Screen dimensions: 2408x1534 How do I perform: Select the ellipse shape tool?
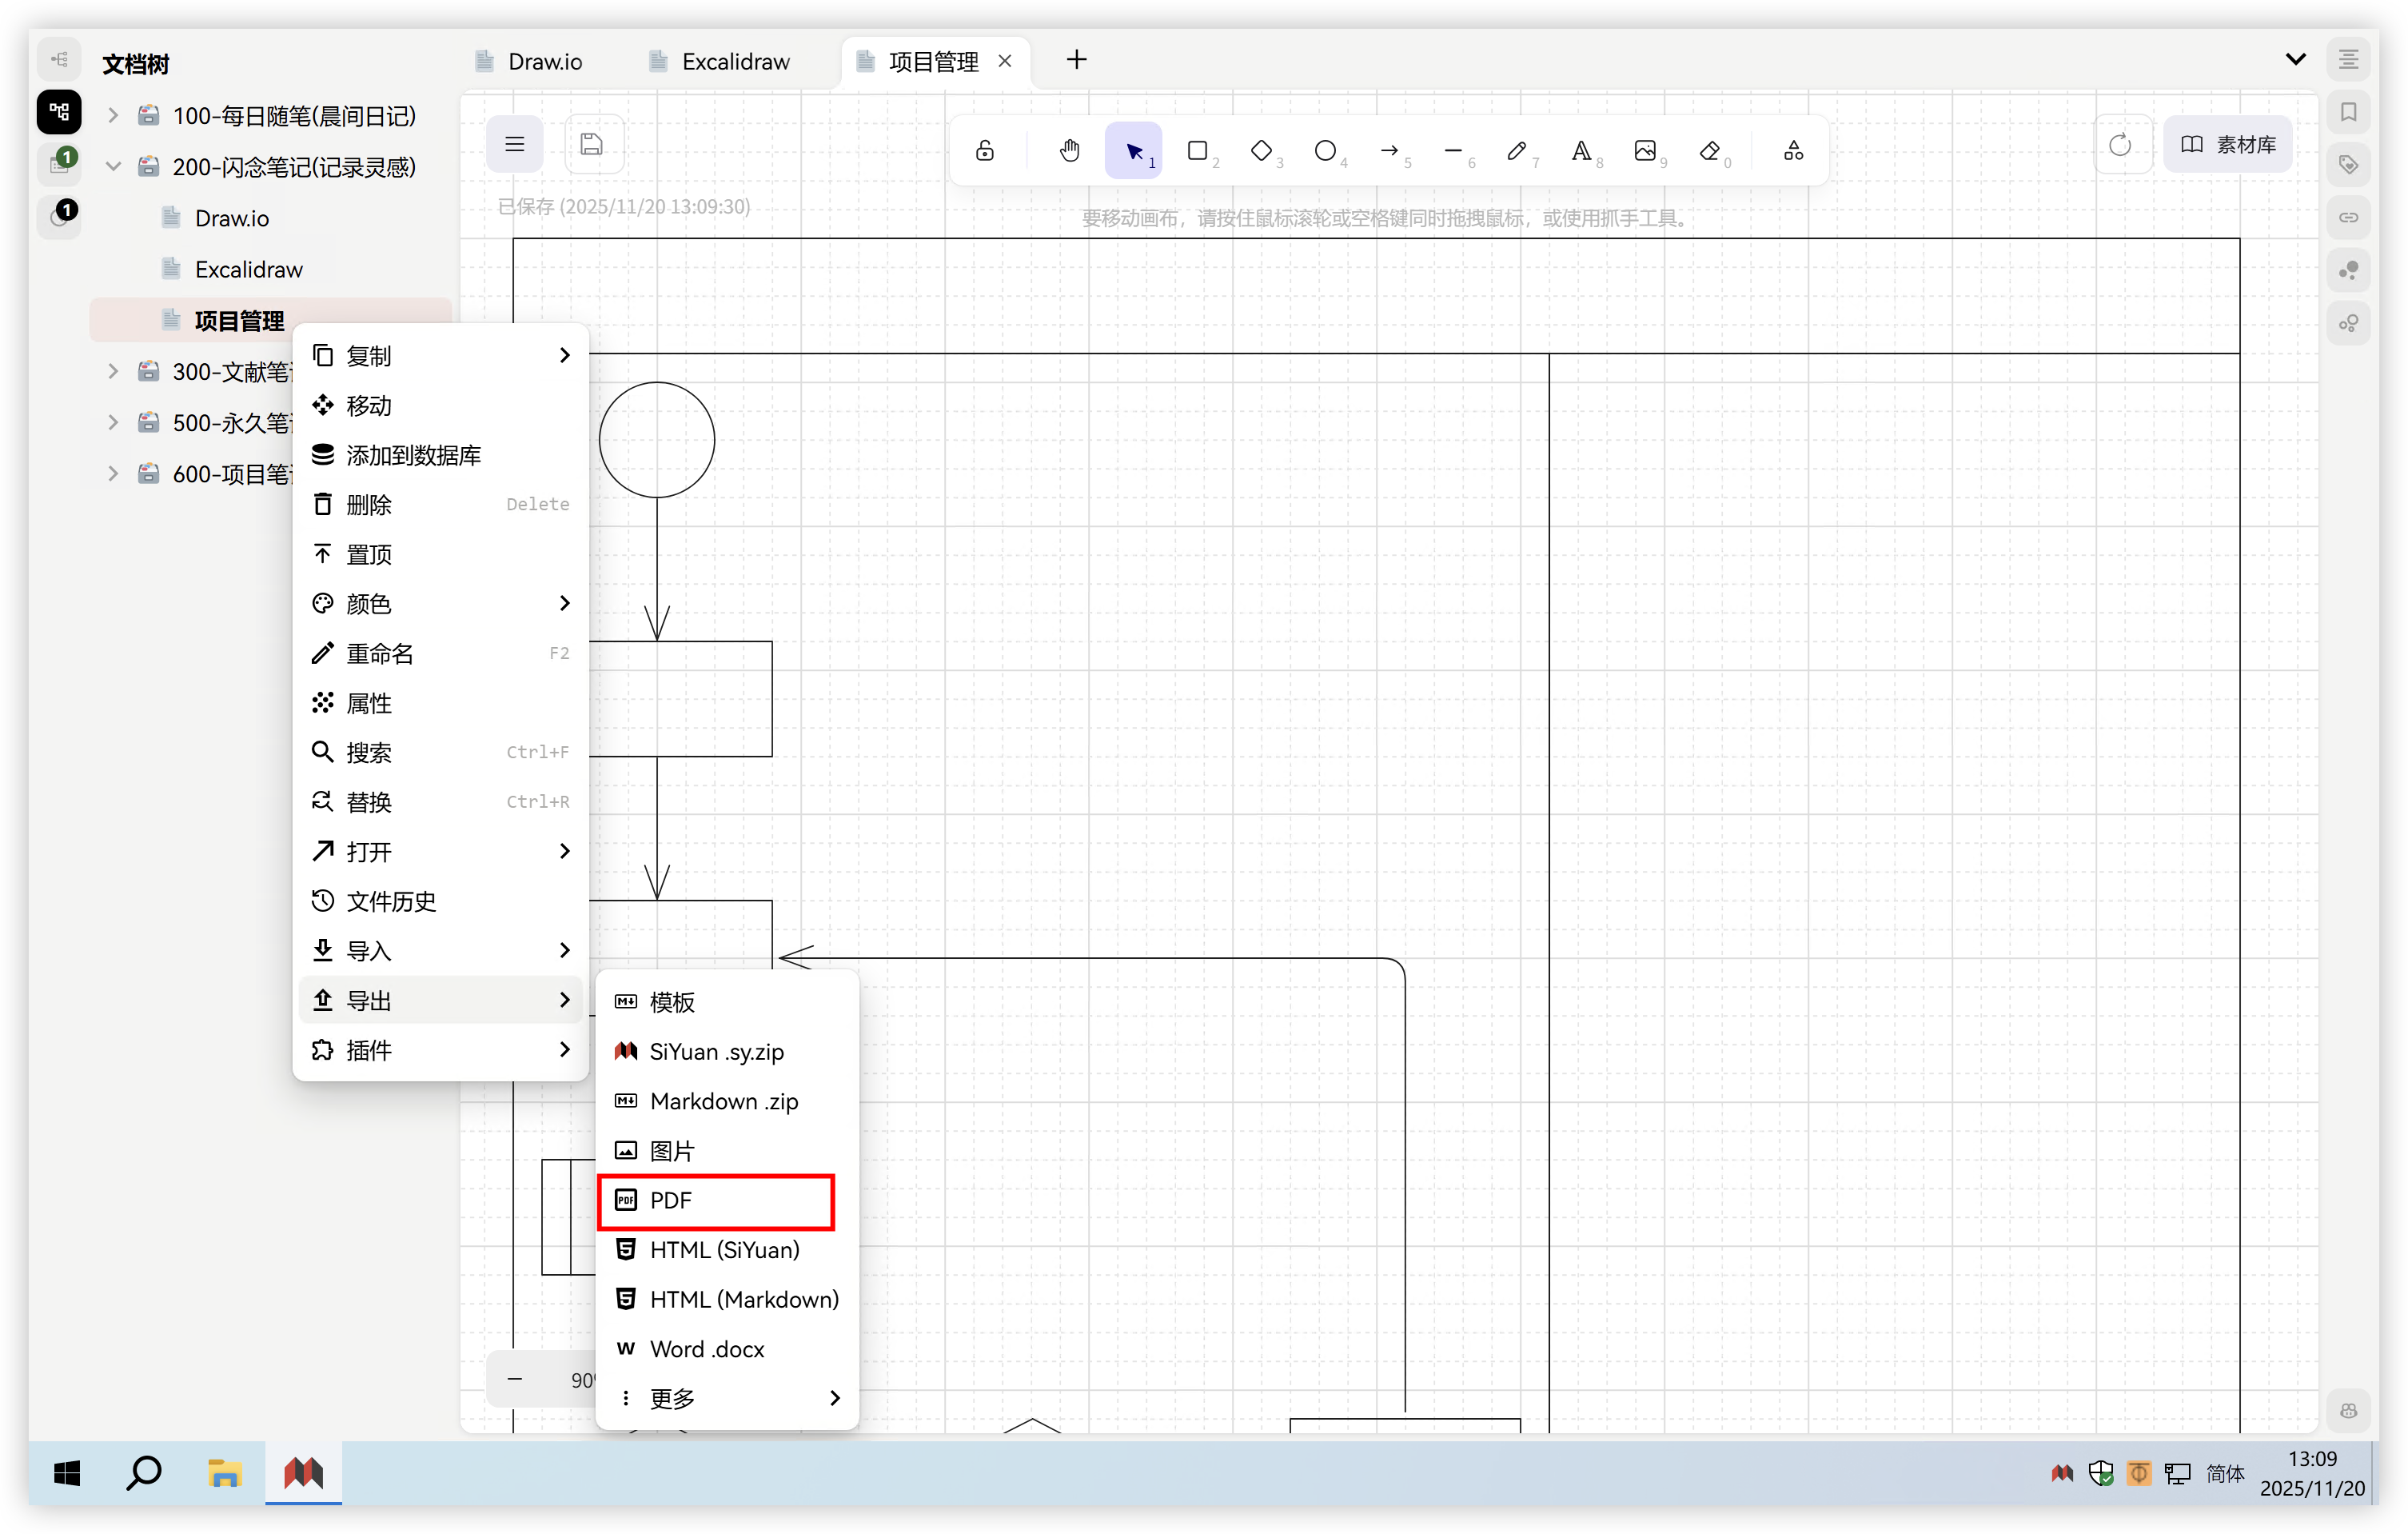coord(1325,150)
